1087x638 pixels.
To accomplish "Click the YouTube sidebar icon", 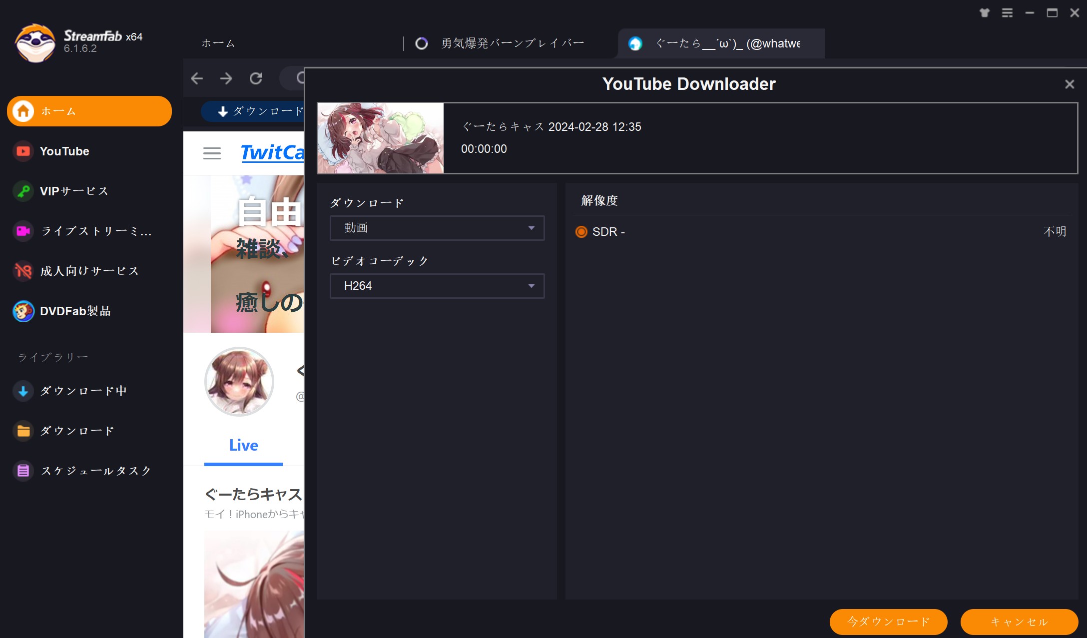I will 23,151.
